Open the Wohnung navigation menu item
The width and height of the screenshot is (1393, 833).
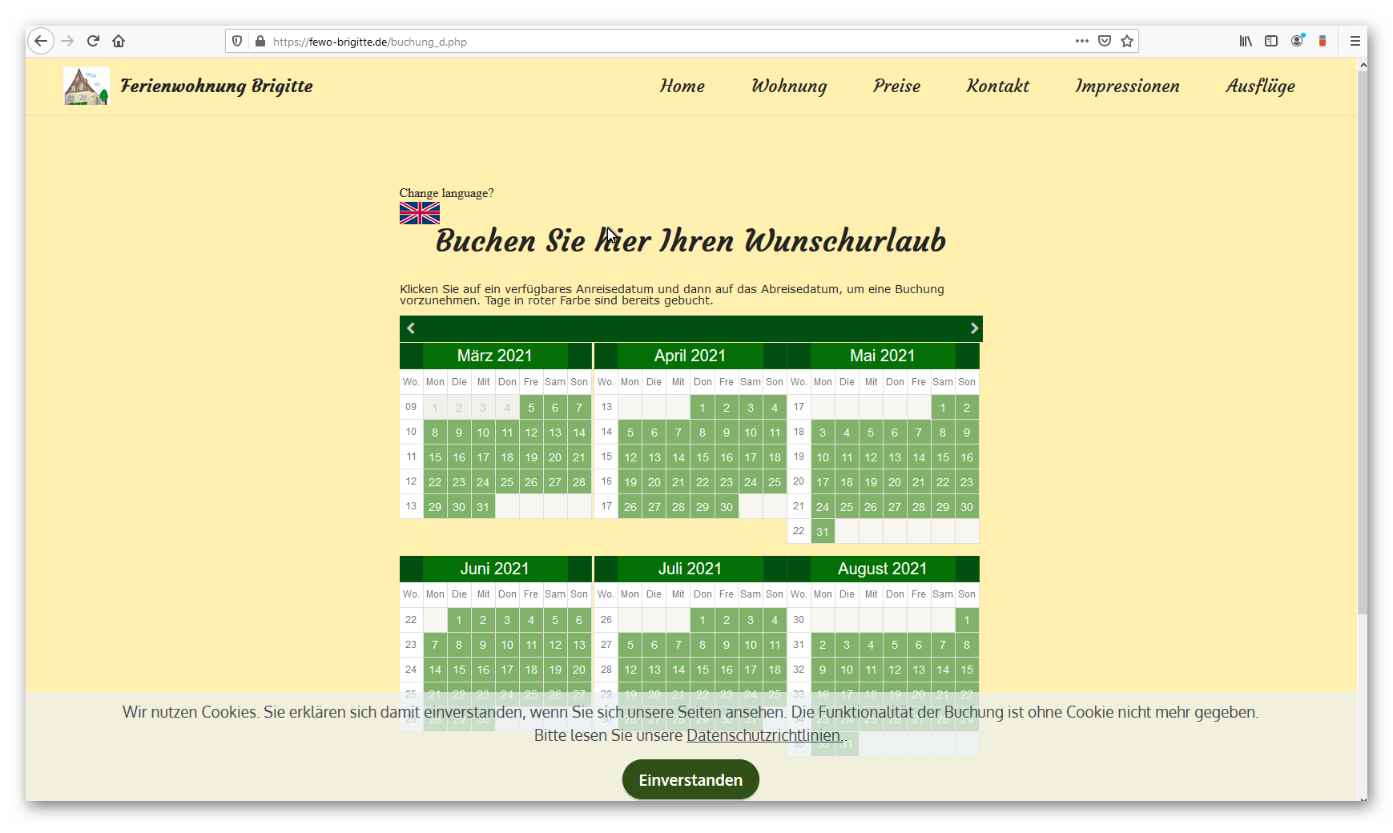[788, 87]
